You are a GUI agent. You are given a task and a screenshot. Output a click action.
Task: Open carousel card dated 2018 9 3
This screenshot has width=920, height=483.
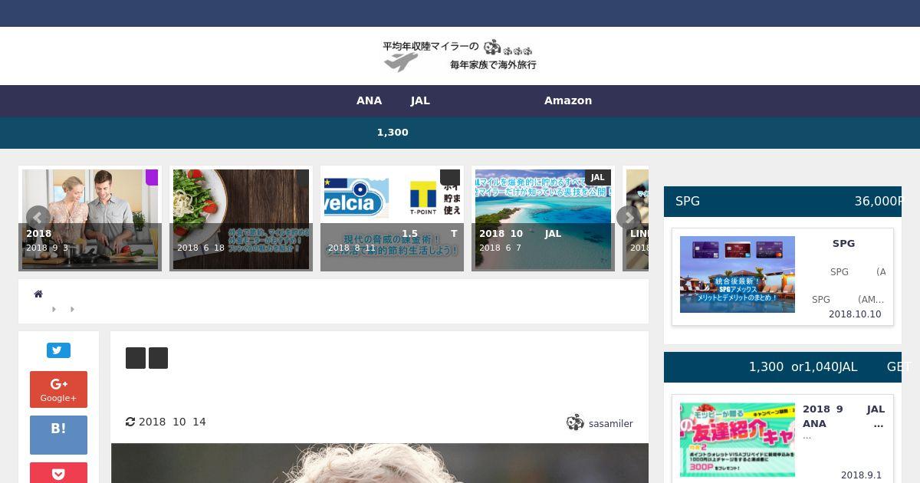pyautogui.click(x=90, y=219)
